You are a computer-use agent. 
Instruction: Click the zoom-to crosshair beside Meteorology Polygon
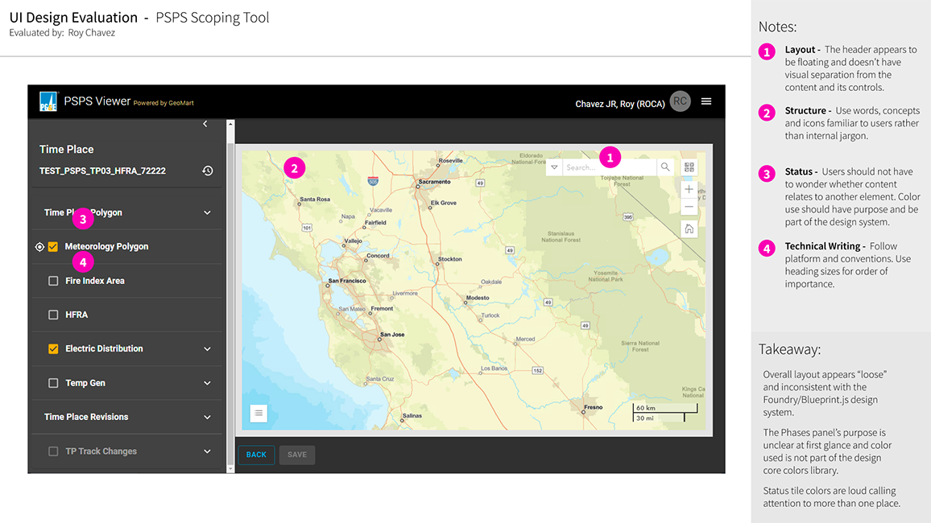(x=39, y=246)
